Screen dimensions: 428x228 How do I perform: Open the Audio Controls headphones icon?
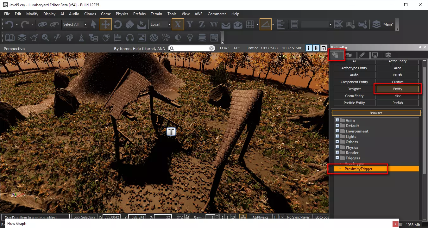click(129, 38)
